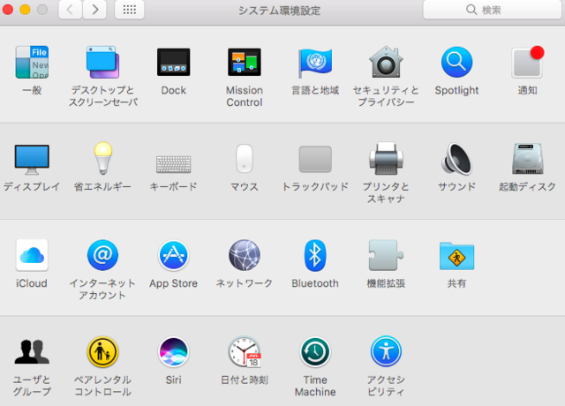Open 言語と地域 language settings
The height and width of the screenshot is (406, 565).
pyautogui.click(x=315, y=63)
